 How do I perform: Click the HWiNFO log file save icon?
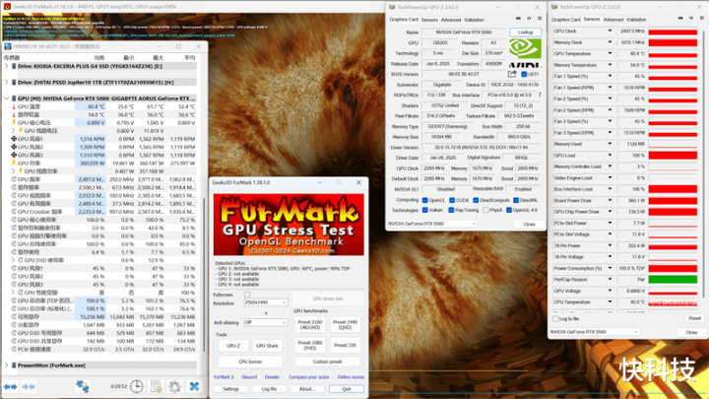click(x=156, y=386)
